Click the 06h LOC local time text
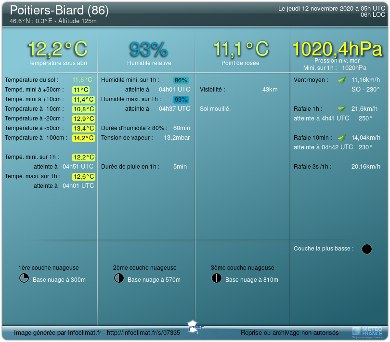The height and width of the screenshot is (342, 390). pos(373,15)
